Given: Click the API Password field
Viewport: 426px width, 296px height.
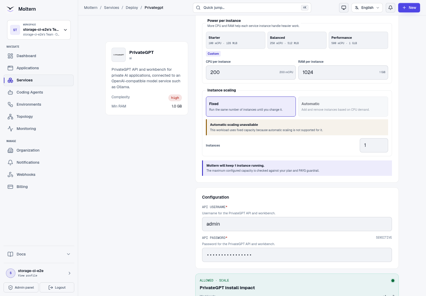Looking at the screenshot, I should [x=297, y=255].
